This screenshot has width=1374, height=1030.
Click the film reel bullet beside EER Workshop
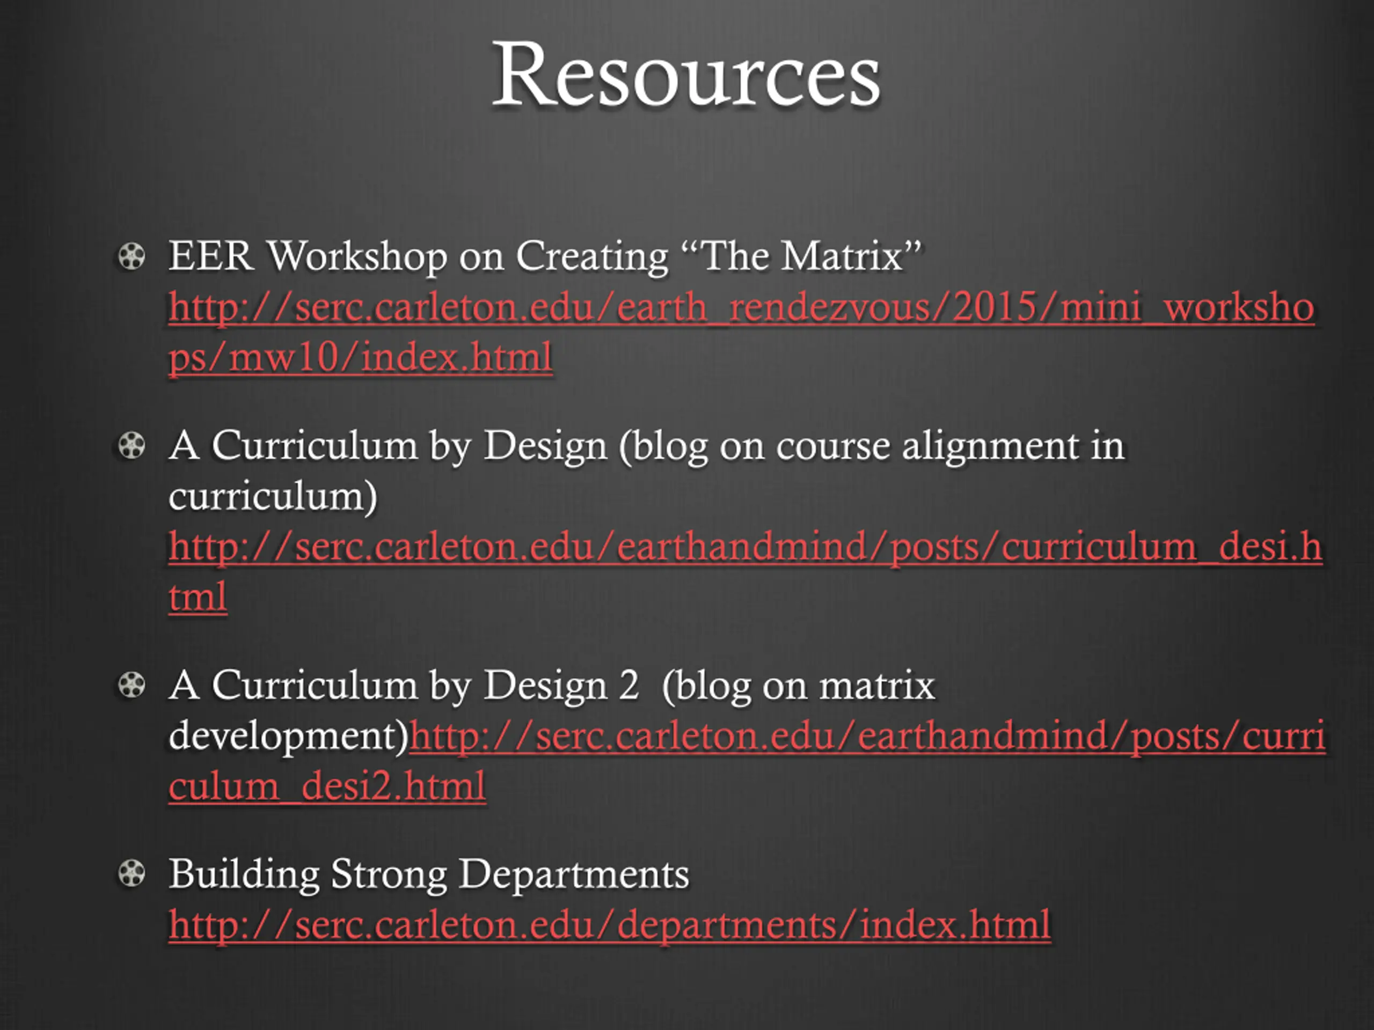131,256
